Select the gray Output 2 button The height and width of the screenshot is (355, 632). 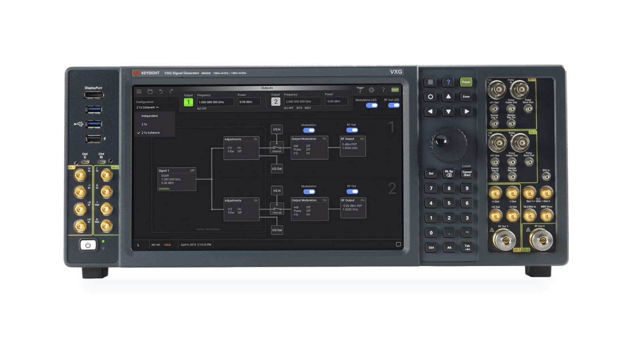click(276, 102)
